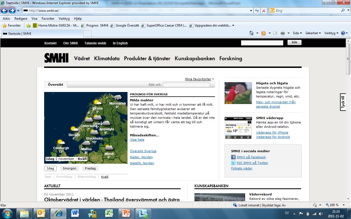The width and height of the screenshot is (351, 219).
Task: Click the vertical scrollbar thumb of the page
Action: pyautogui.click(x=348, y=59)
